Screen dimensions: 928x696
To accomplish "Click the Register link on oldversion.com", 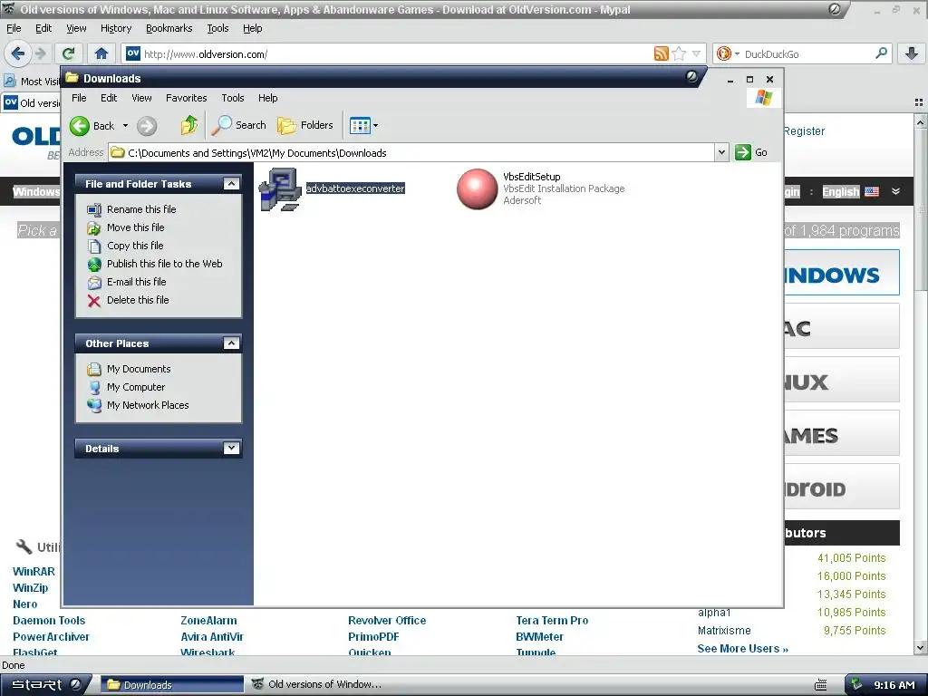I will tap(805, 131).
